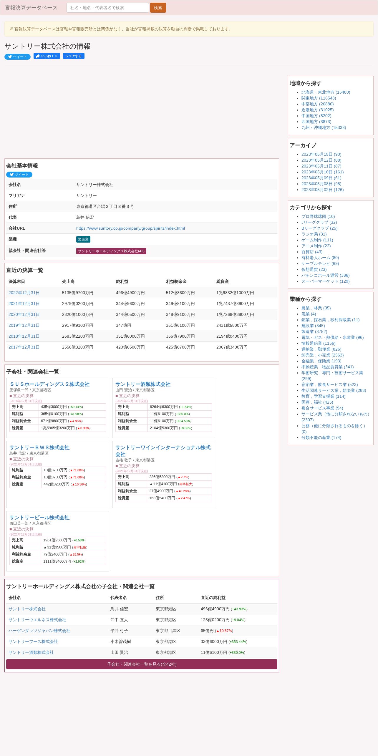Screen dimensions: 378x756
Task: Open the 2022年12月31日 settlement link
Action: [x=24, y=293]
